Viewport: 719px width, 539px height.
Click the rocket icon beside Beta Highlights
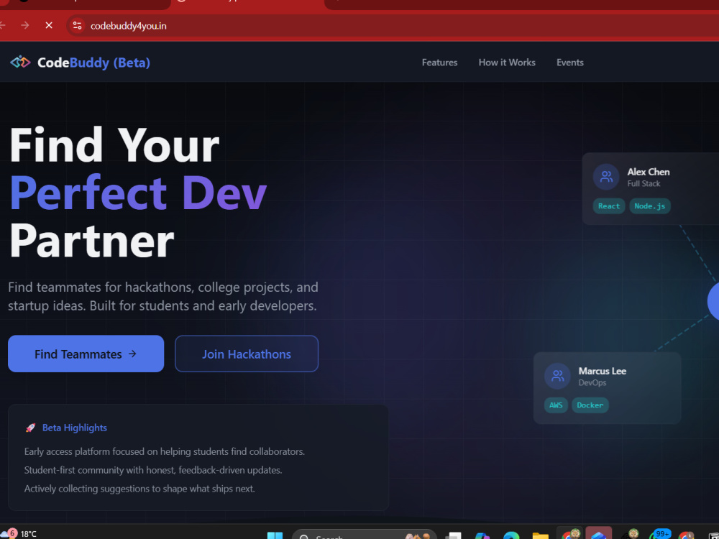[30, 428]
